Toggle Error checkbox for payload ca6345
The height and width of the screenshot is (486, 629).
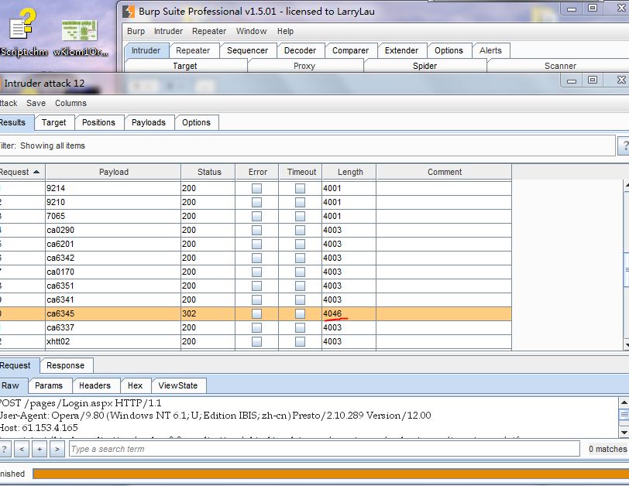tap(256, 313)
